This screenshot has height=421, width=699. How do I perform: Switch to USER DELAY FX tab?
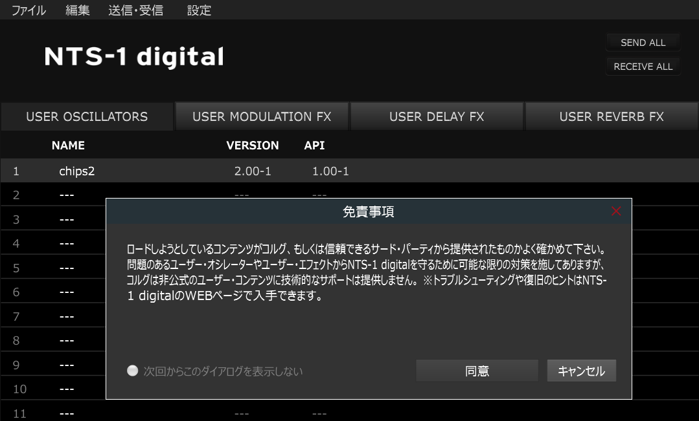click(x=437, y=116)
